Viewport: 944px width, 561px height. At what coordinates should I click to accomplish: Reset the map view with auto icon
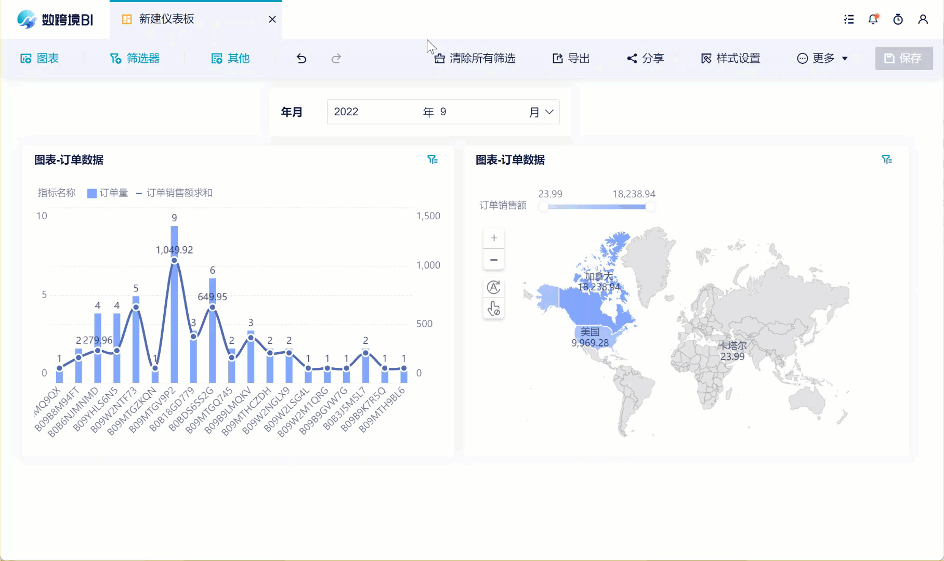tap(494, 287)
